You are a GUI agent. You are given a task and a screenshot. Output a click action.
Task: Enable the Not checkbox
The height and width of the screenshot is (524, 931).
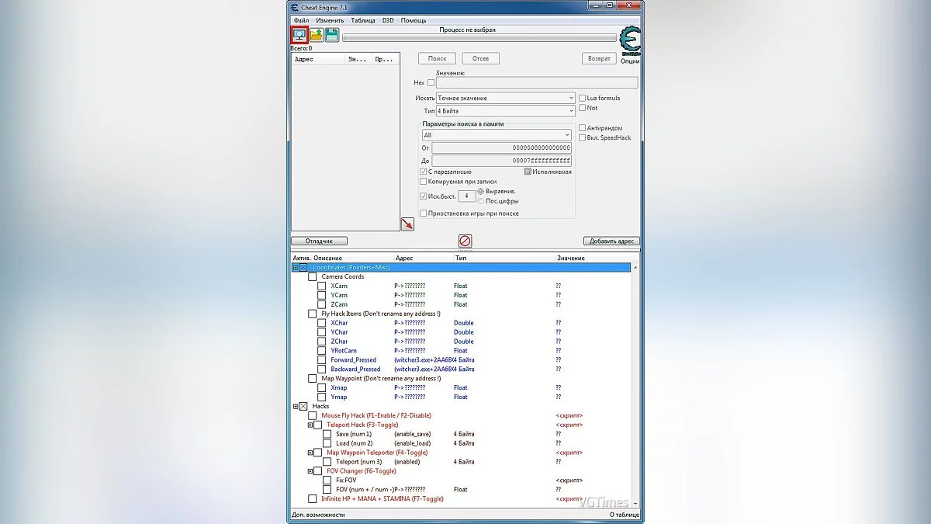[582, 108]
